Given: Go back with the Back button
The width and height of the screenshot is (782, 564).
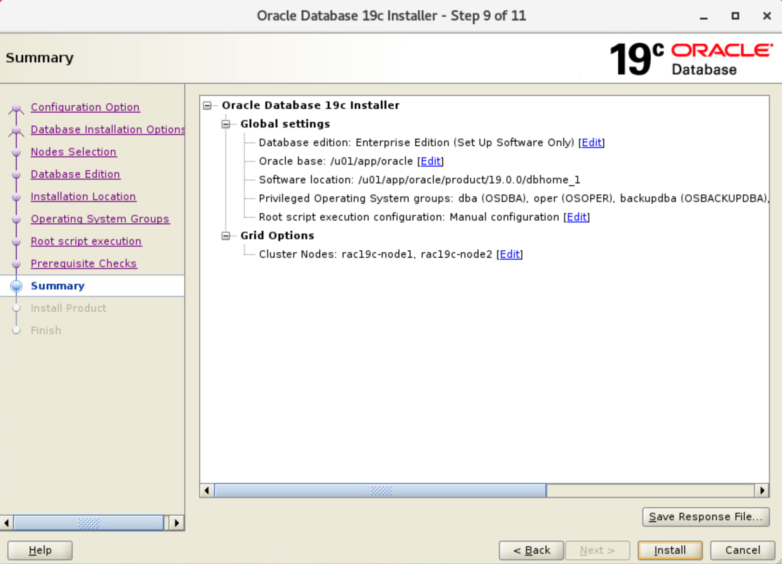Looking at the screenshot, I should [532, 550].
